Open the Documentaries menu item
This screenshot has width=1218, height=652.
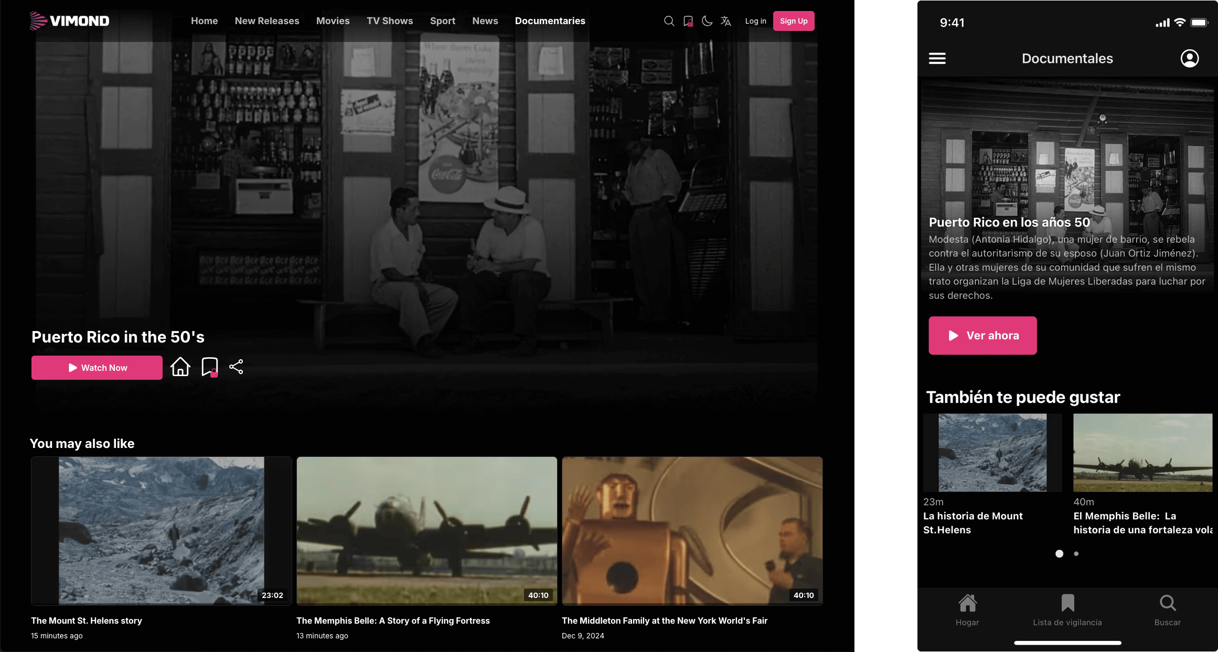coord(550,21)
